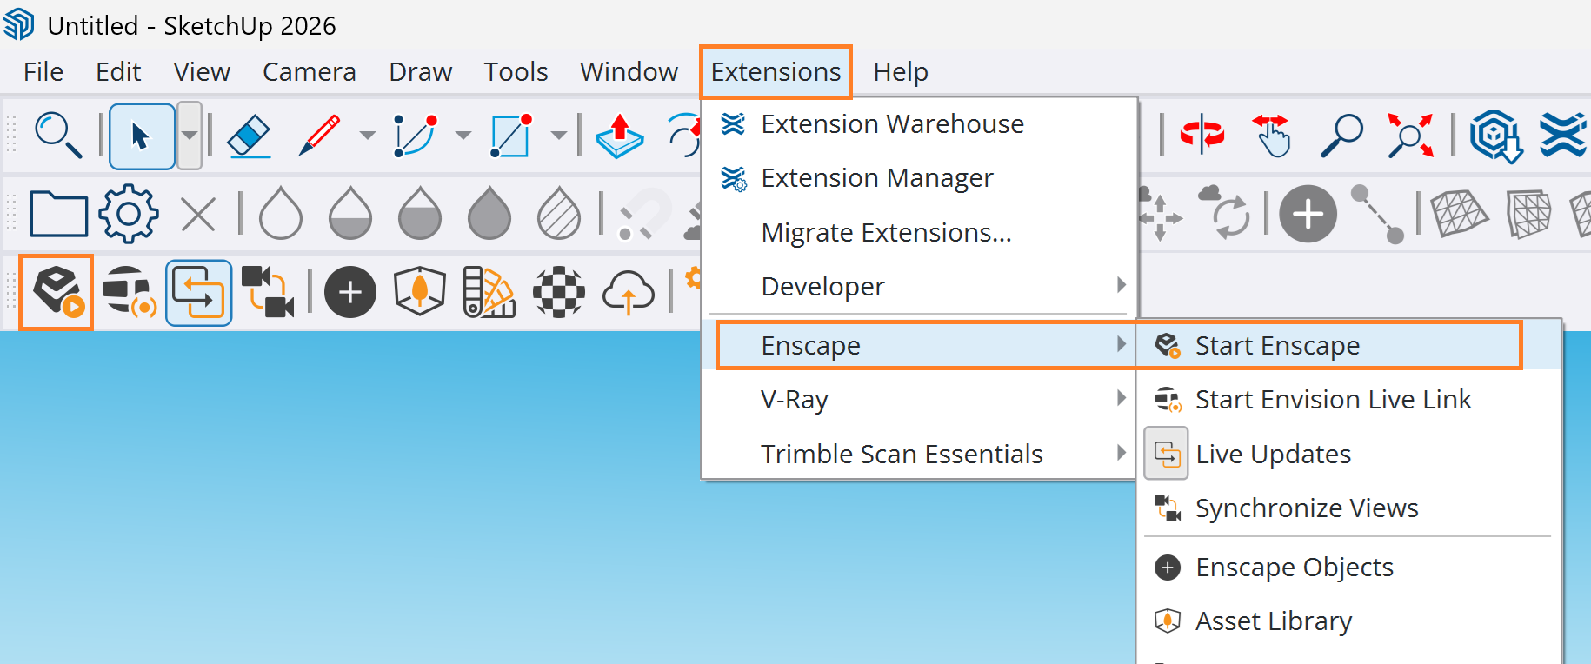Choose Enscape Objects in the submenu
Viewport: 1591px width, 664px height.
pos(1348,568)
